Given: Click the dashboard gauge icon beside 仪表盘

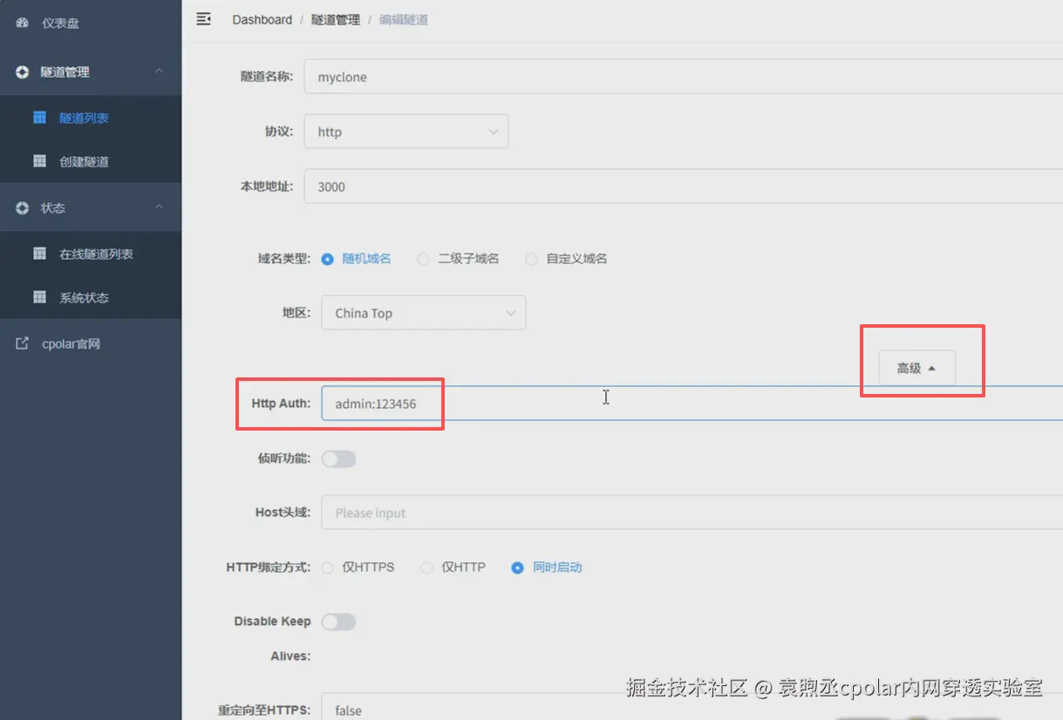Looking at the screenshot, I should point(23,24).
